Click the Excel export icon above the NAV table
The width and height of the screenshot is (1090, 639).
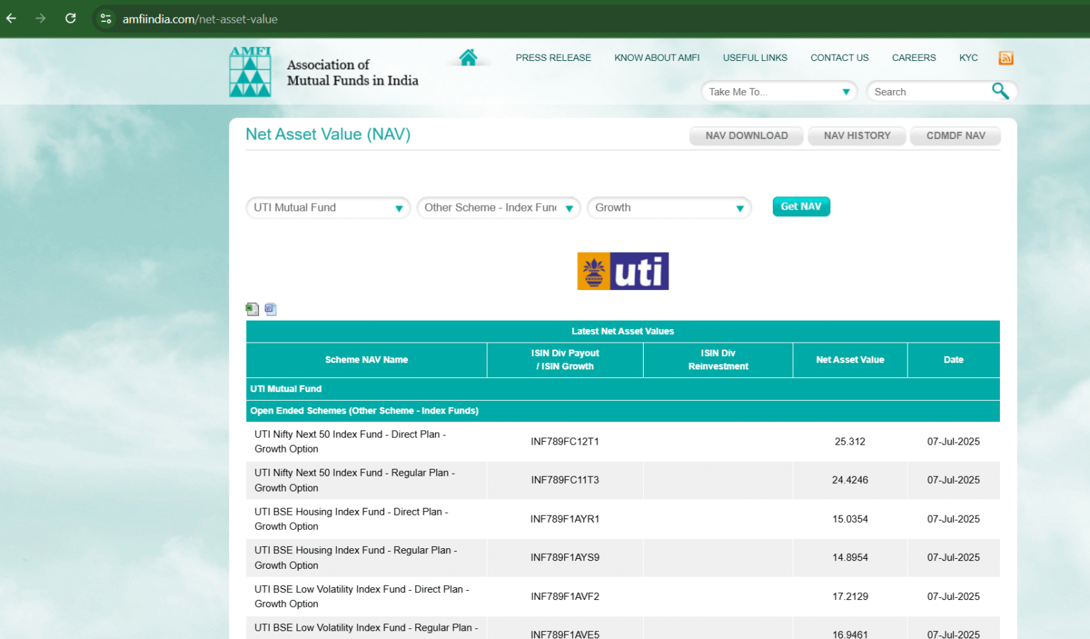tap(253, 309)
